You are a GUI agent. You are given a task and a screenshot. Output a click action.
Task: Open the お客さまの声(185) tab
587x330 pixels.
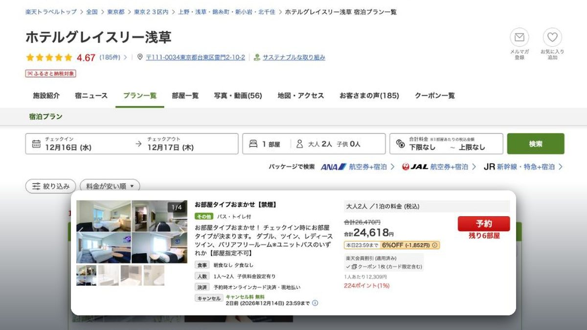click(x=369, y=96)
